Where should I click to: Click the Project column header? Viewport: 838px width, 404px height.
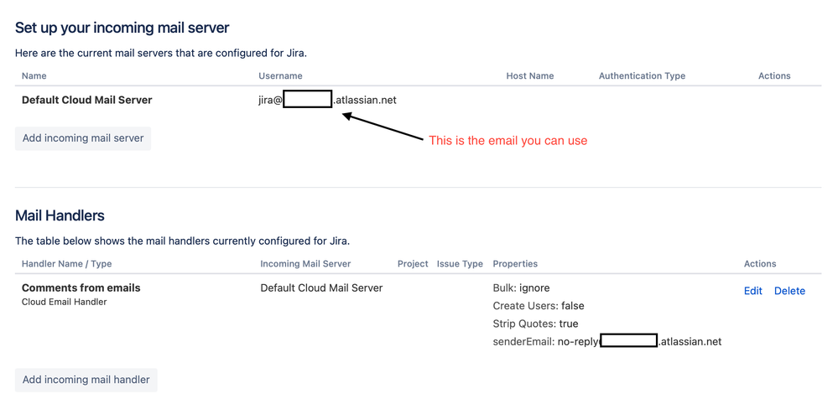tap(413, 264)
